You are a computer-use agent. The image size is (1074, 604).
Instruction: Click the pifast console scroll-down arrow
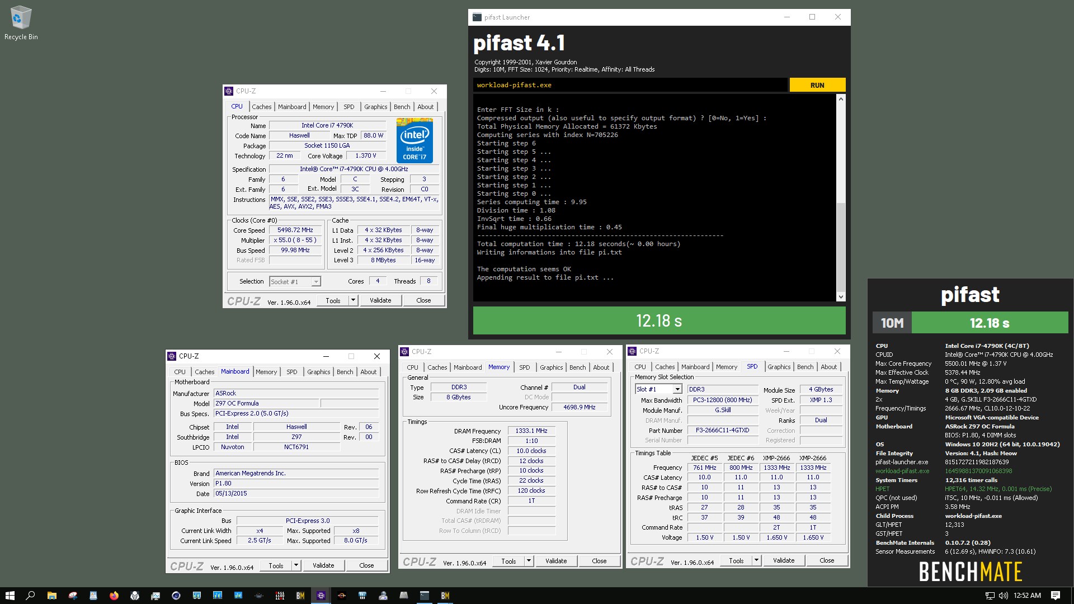pyautogui.click(x=841, y=297)
